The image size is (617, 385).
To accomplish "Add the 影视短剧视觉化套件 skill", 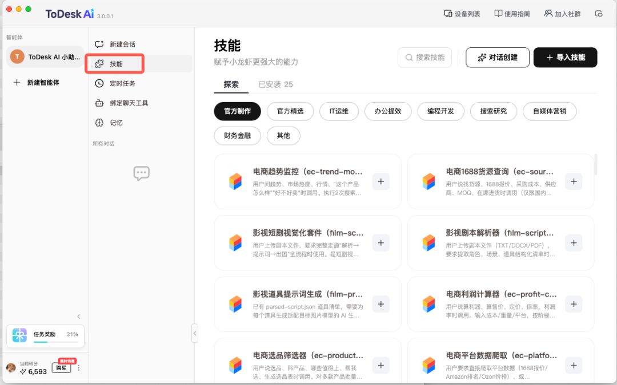I will tap(381, 243).
